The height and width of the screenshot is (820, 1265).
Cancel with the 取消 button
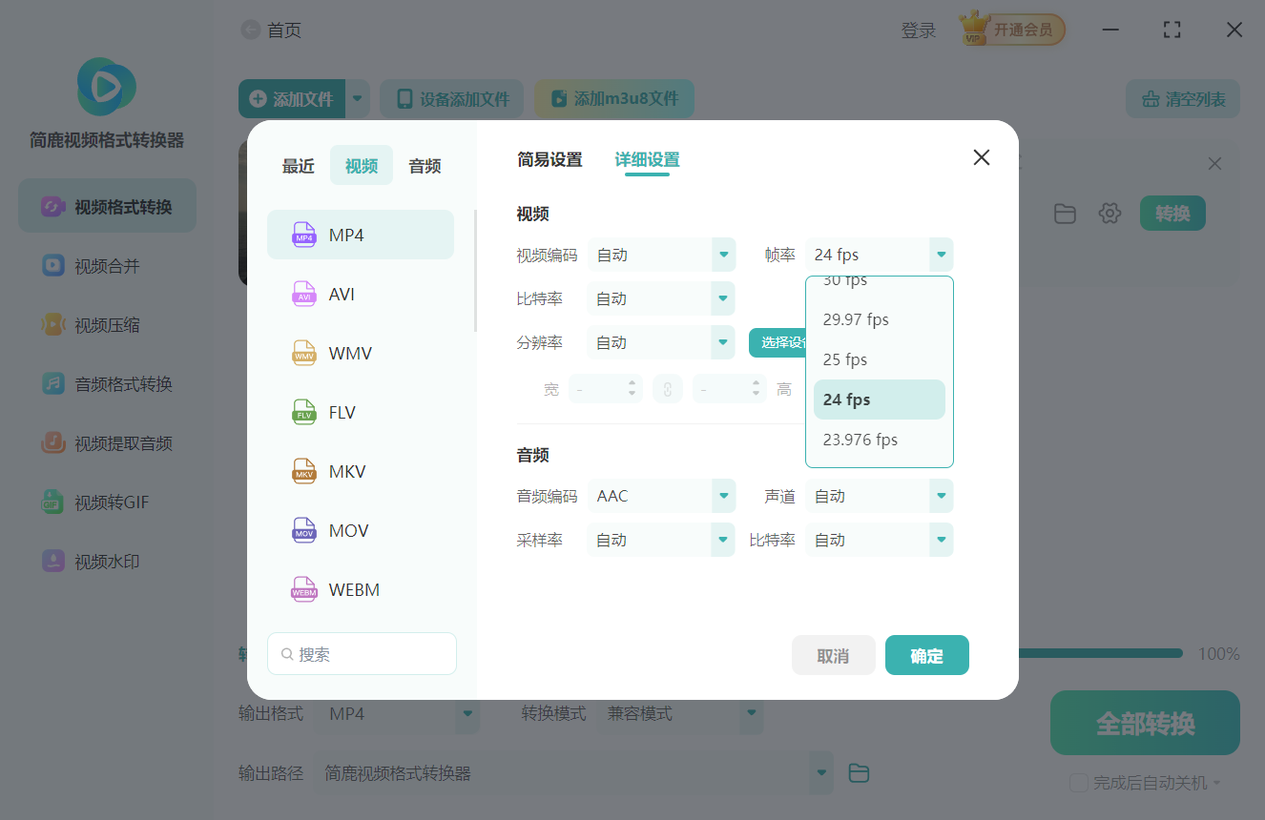pyautogui.click(x=833, y=655)
